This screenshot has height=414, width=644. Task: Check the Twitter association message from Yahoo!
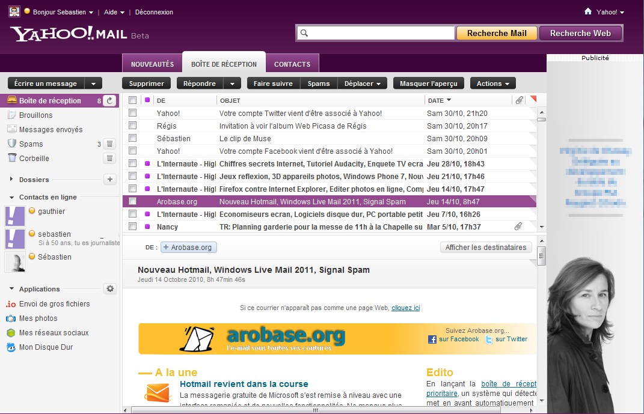click(133, 112)
